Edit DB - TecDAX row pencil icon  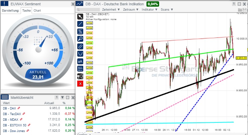[24, 114]
